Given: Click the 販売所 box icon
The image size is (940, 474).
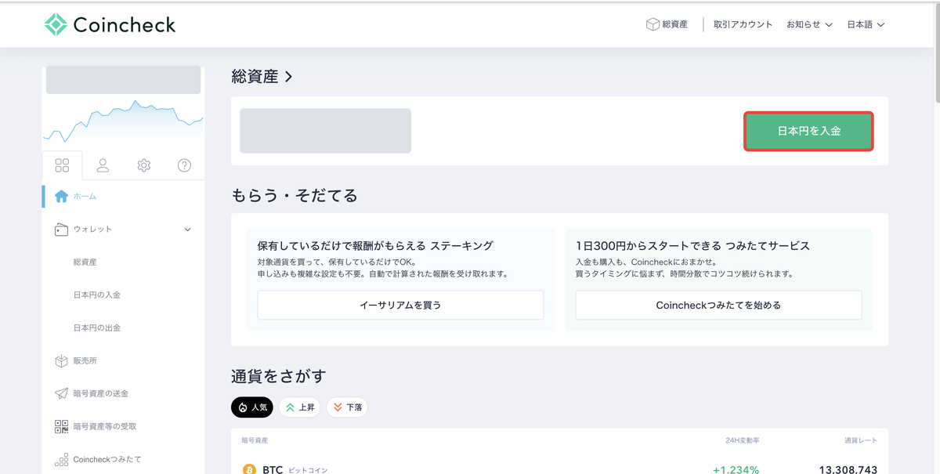Looking at the screenshot, I should click(61, 361).
